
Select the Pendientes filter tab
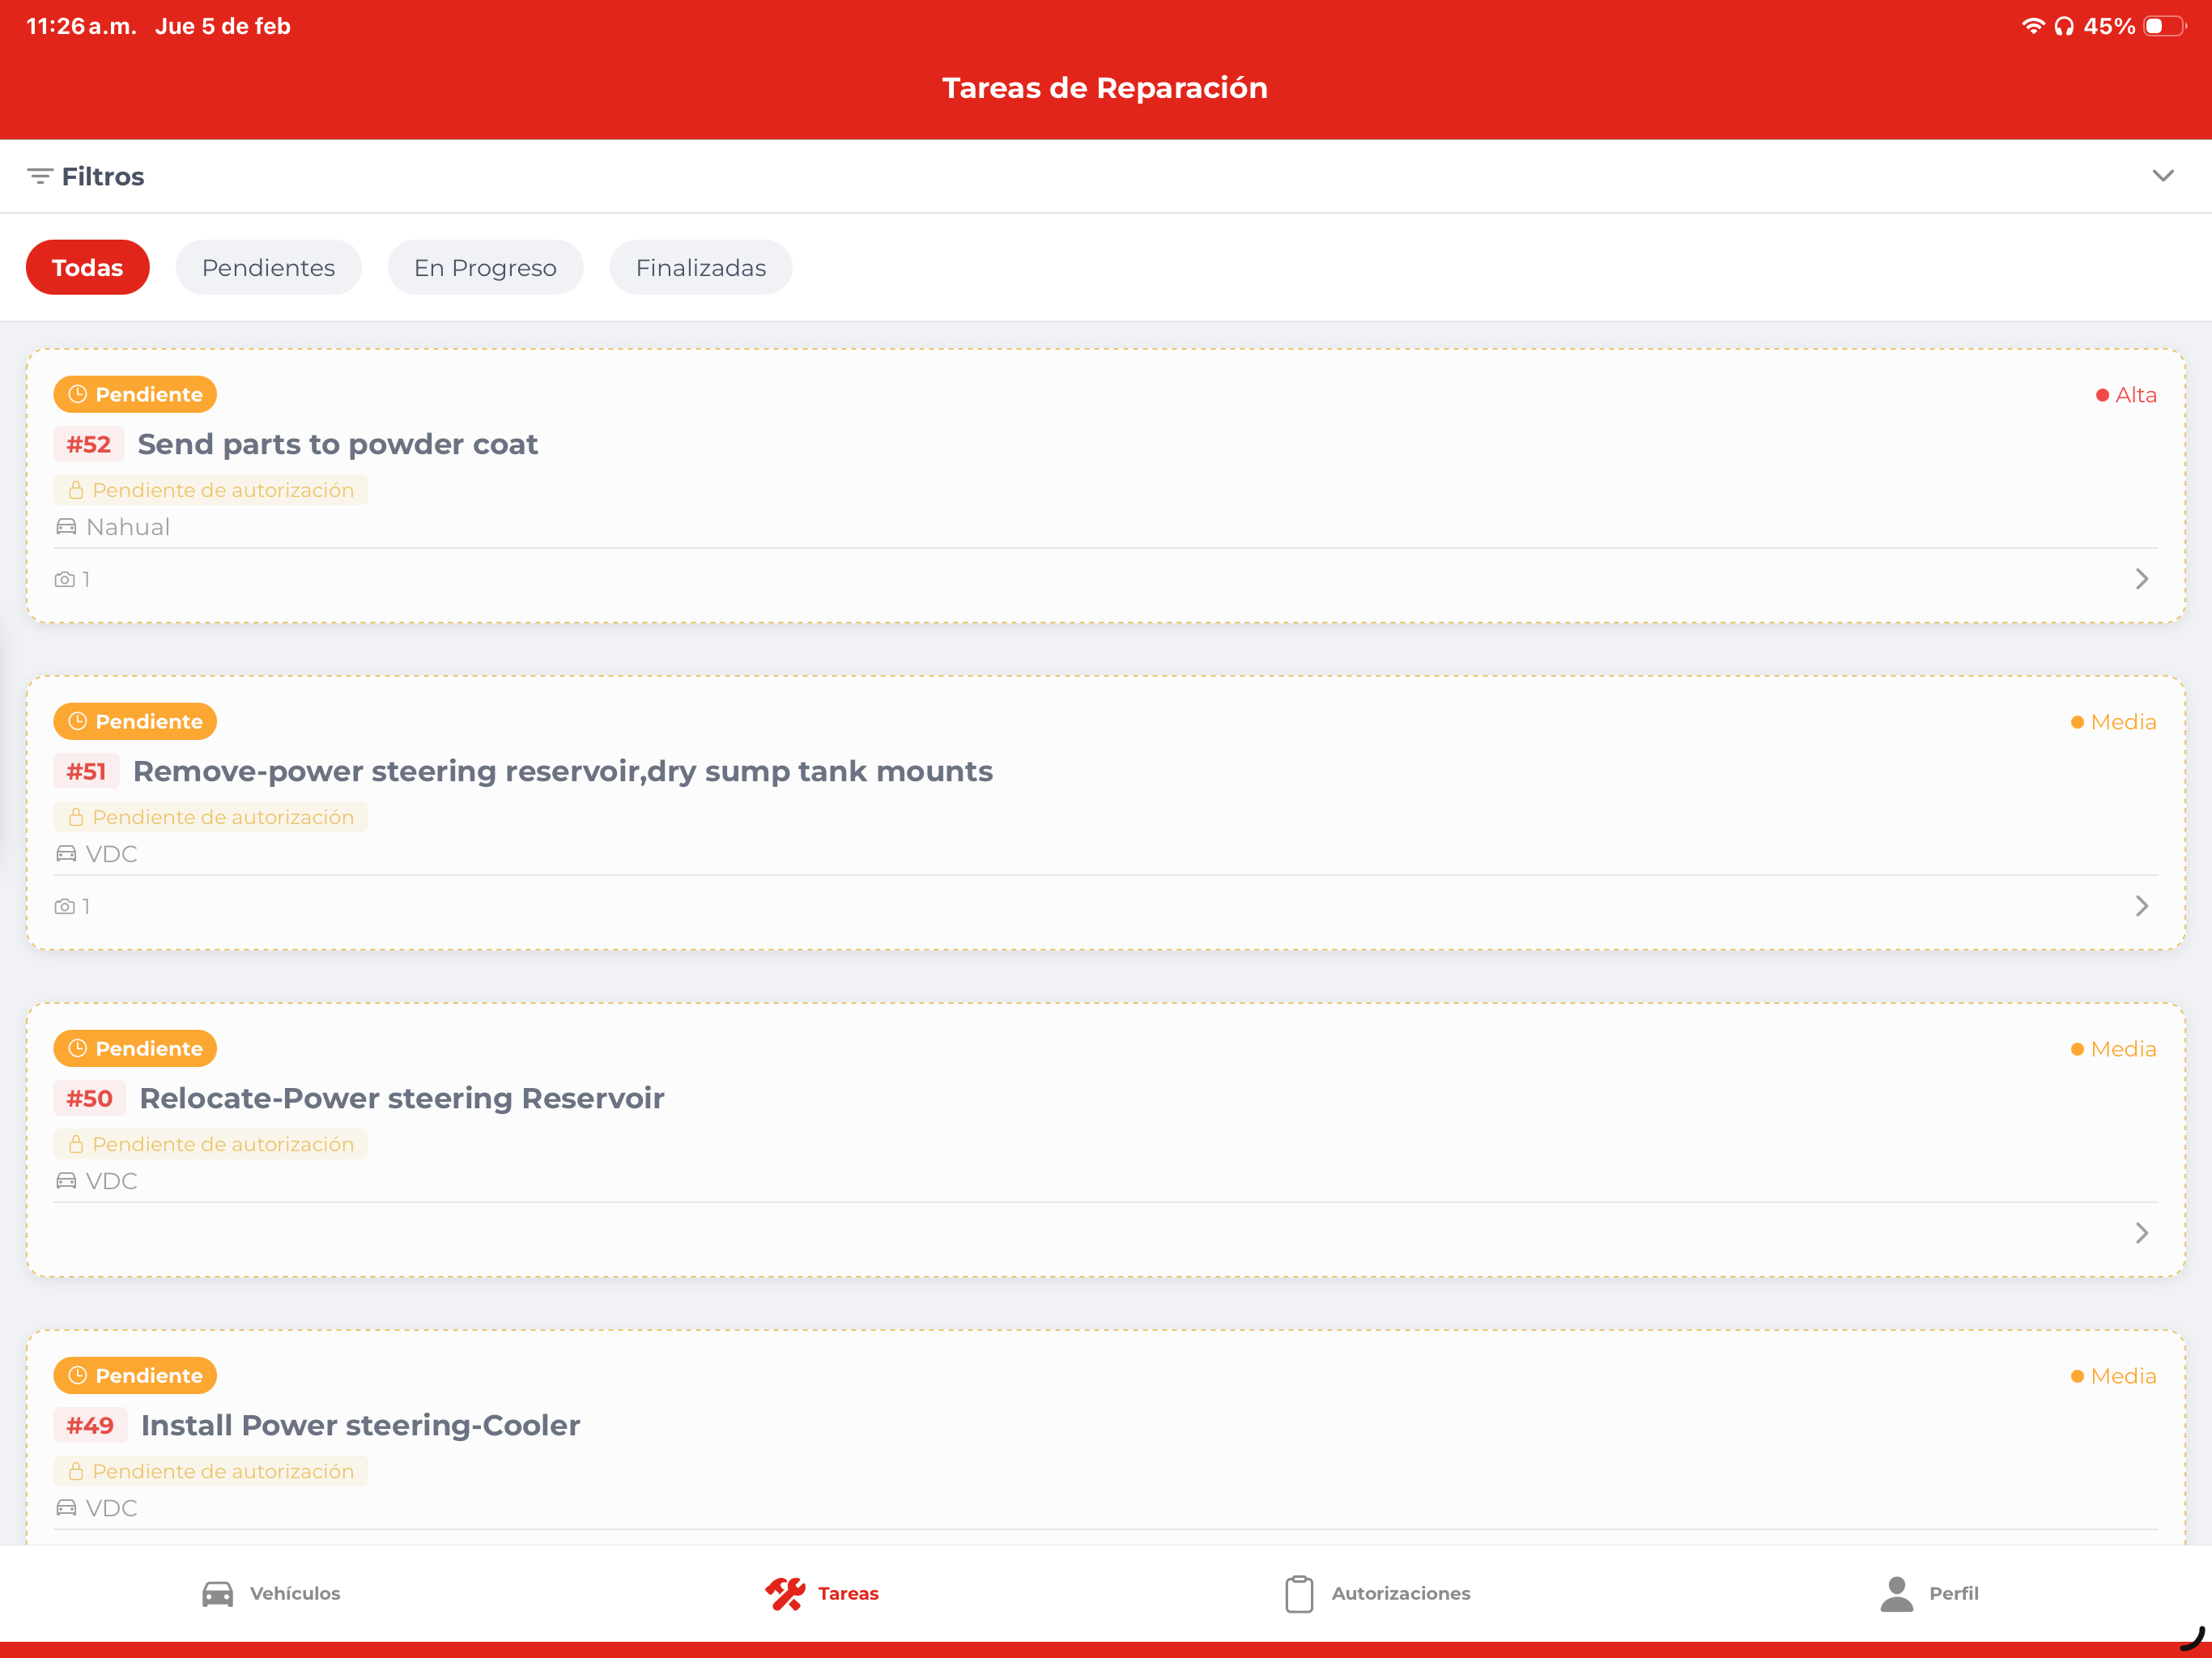268,267
